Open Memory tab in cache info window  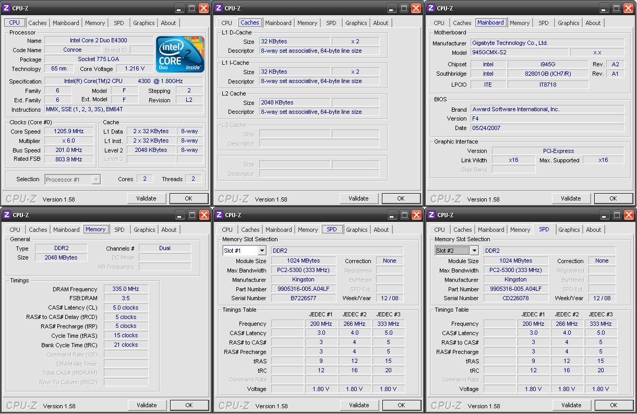[307, 23]
